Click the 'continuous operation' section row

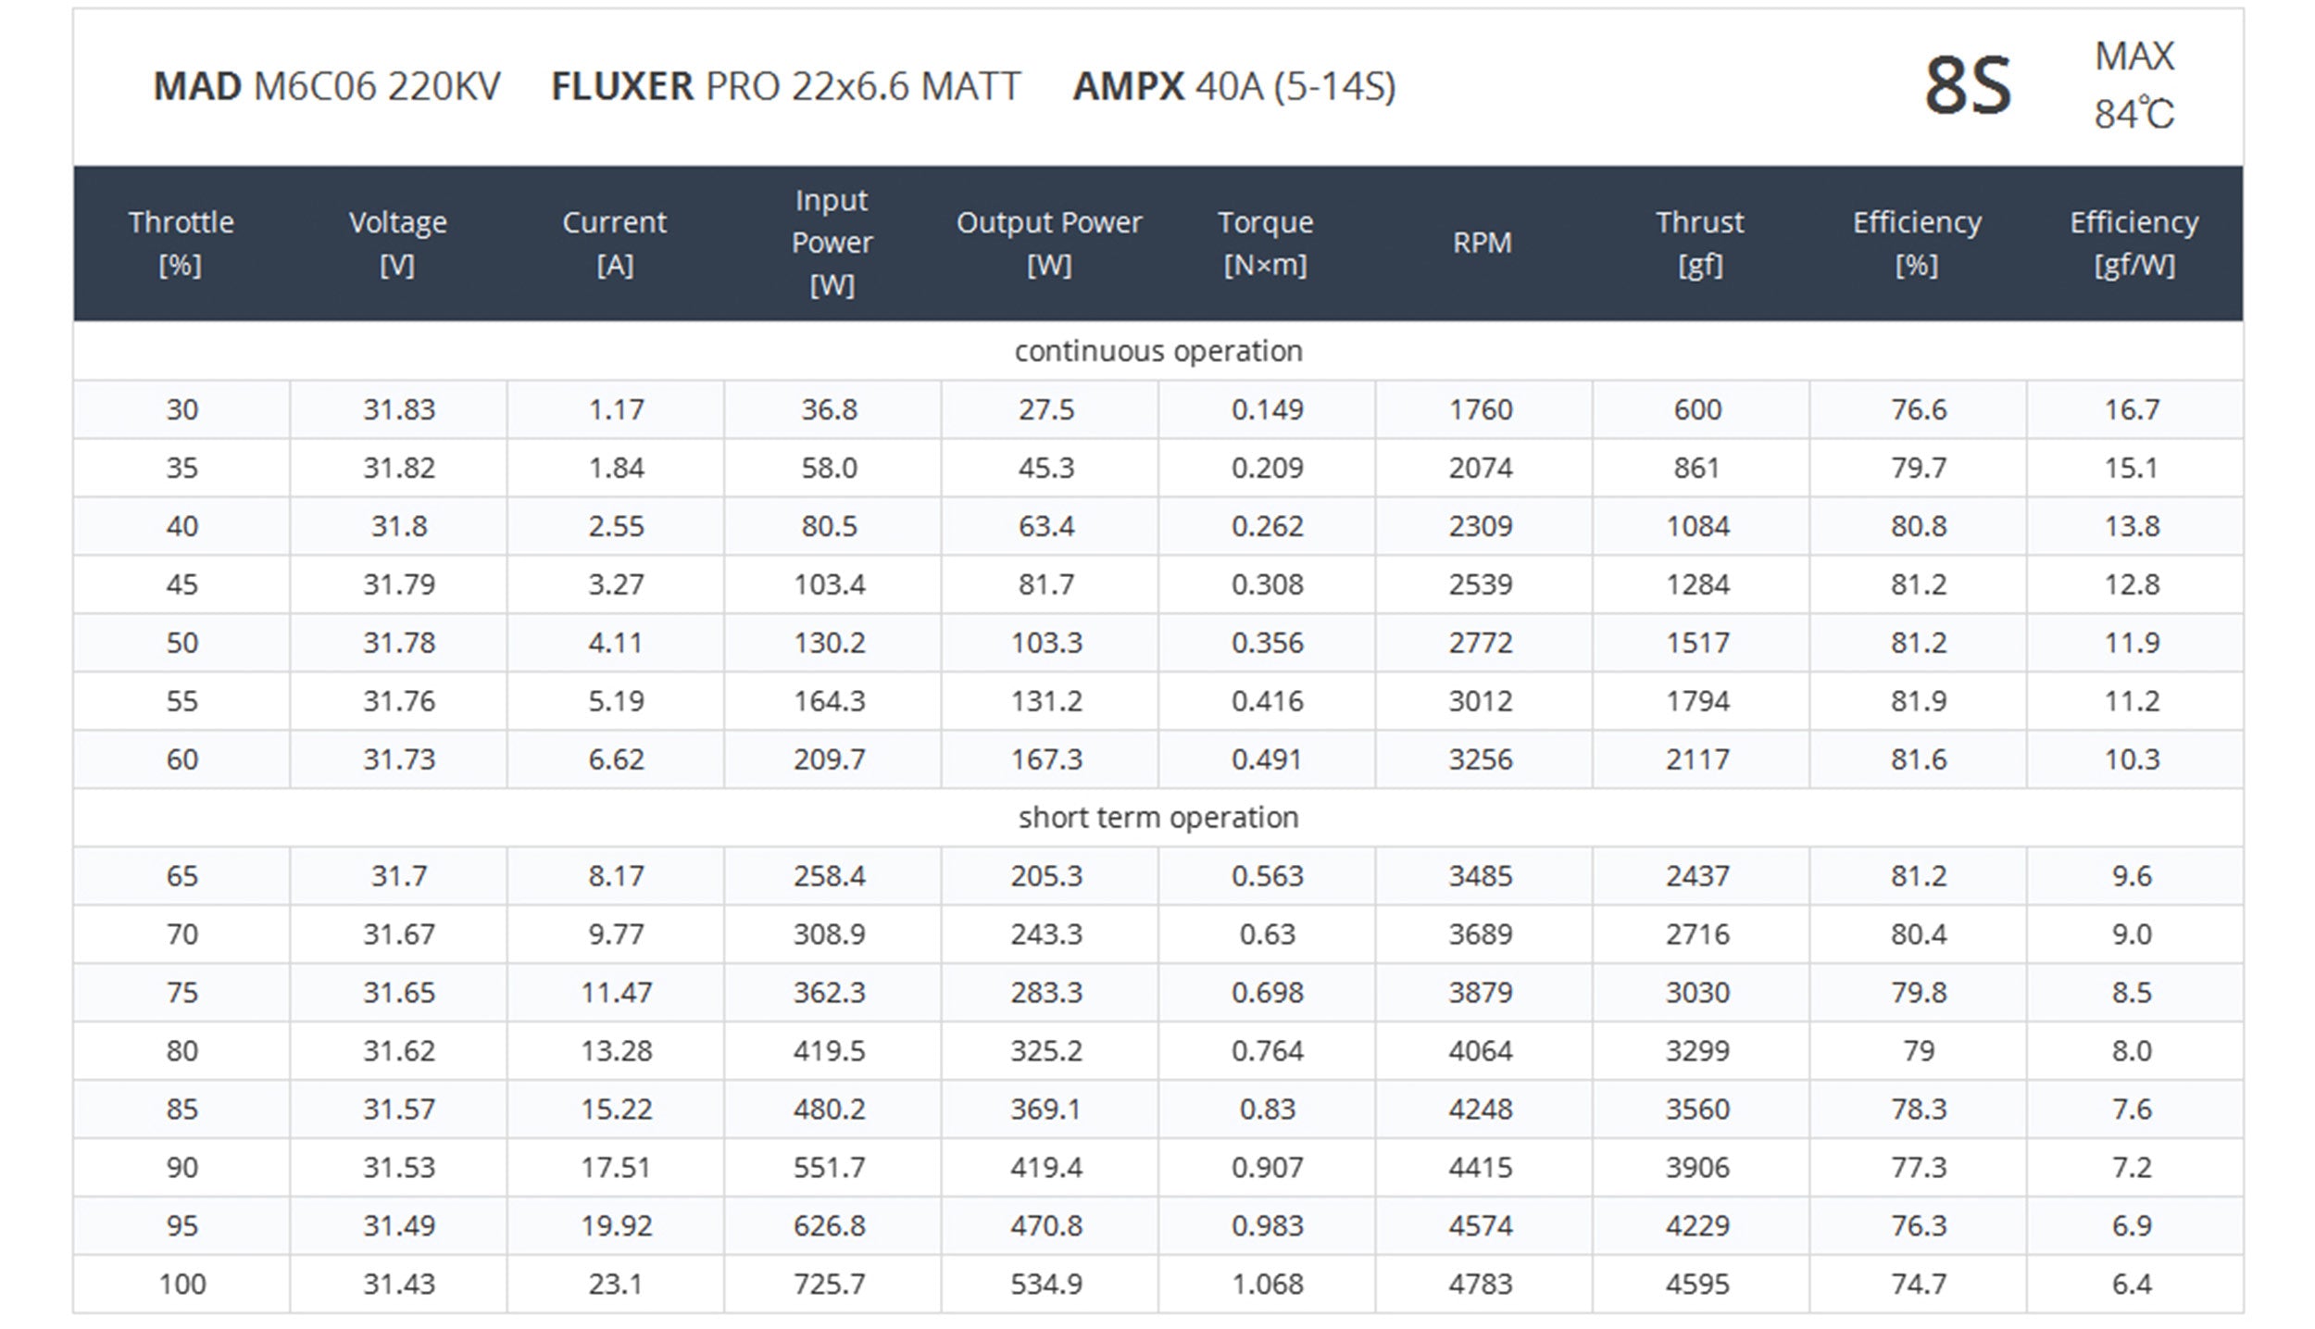(x=1157, y=351)
